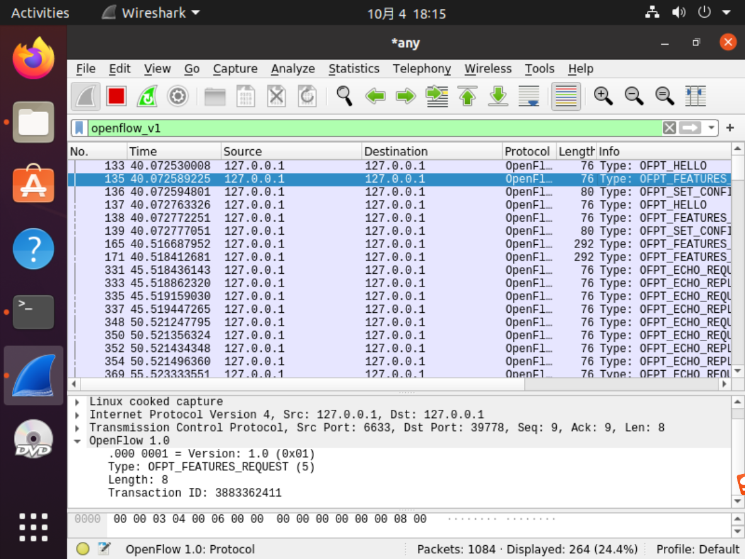Sort by the Protocol column header
This screenshot has height=559, width=745.
click(x=529, y=151)
